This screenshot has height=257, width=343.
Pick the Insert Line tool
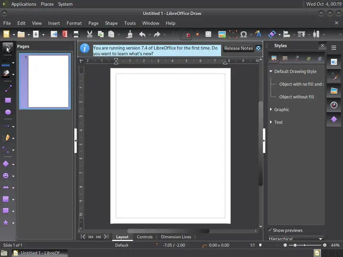pos(8,88)
